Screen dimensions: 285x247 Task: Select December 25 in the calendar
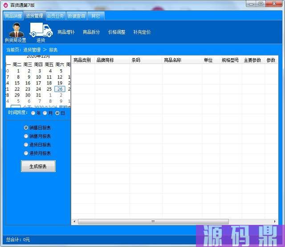point(49,89)
